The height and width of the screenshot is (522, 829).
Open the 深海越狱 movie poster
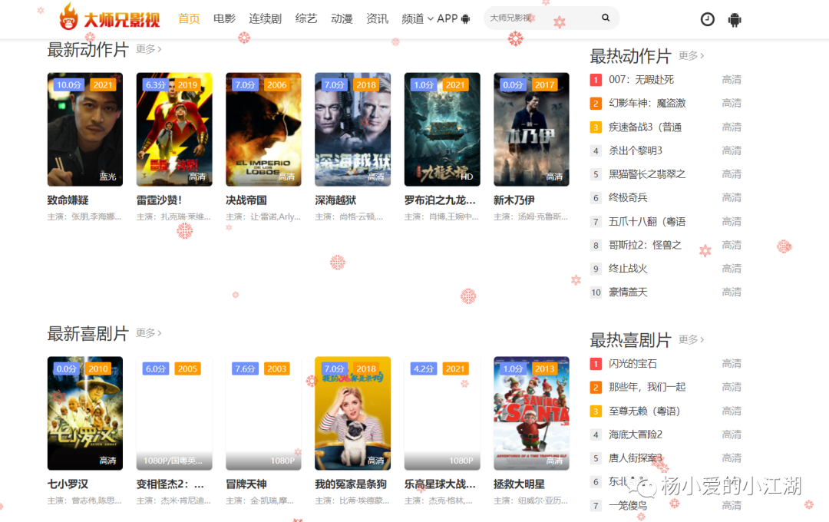point(352,130)
